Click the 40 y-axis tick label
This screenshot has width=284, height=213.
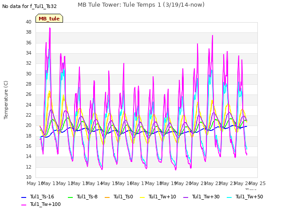[x=28, y=22]
